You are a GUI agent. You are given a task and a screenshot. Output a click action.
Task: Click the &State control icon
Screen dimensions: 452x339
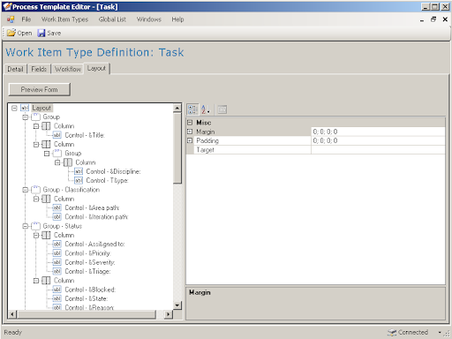[56, 298]
